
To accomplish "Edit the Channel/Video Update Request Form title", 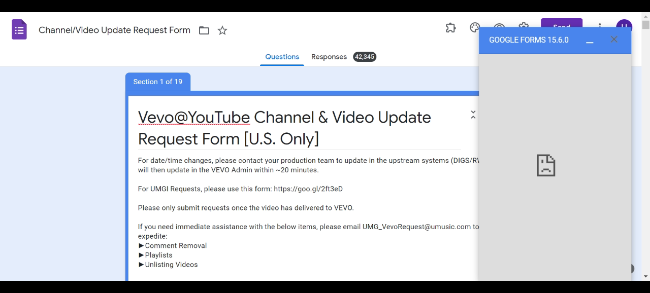I will click(x=114, y=30).
